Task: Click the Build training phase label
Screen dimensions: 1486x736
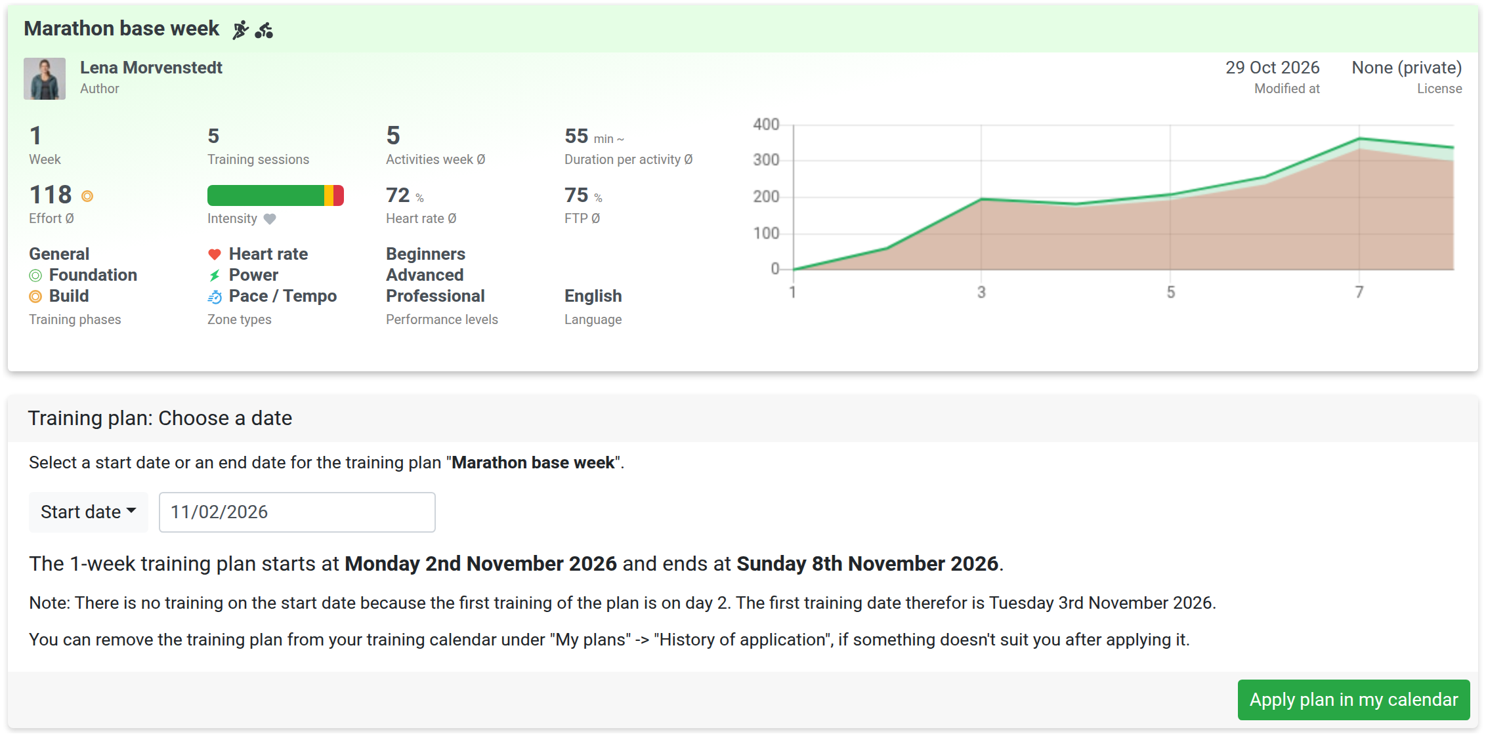Action: coord(69,296)
